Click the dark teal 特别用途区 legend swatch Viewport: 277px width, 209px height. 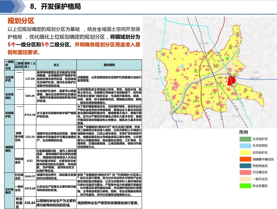[245, 166]
